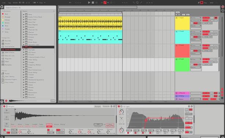Select the cyan MIDI clip
The width and height of the screenshot is (225, 138).
pyautogui.click(x=90, y=37)
